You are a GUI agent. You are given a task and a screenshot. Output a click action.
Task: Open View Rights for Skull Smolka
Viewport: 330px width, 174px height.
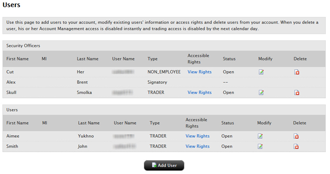(199, 92)
